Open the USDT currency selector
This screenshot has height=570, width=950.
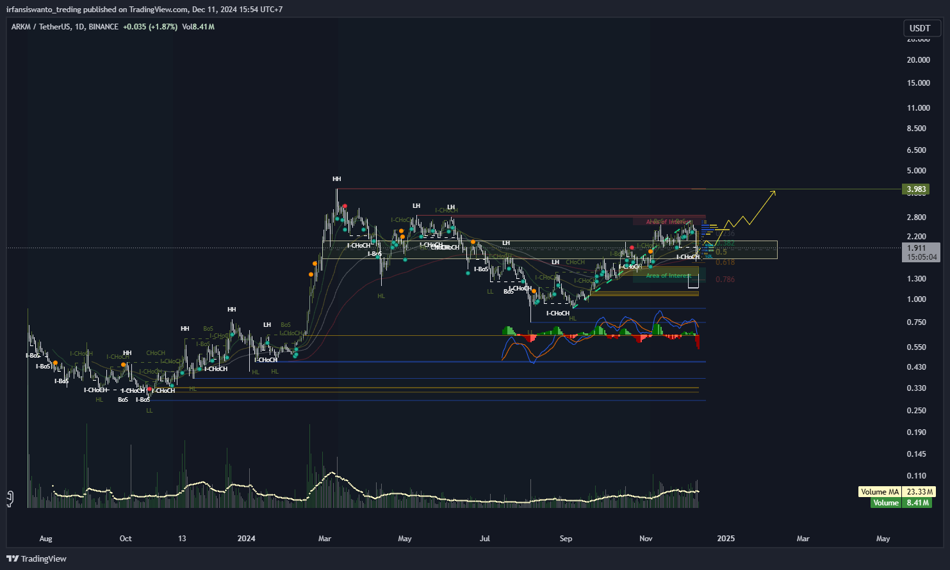920,28
